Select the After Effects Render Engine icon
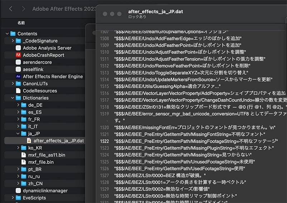This screenshot has height=203, width=287. (x=18, y=76)
